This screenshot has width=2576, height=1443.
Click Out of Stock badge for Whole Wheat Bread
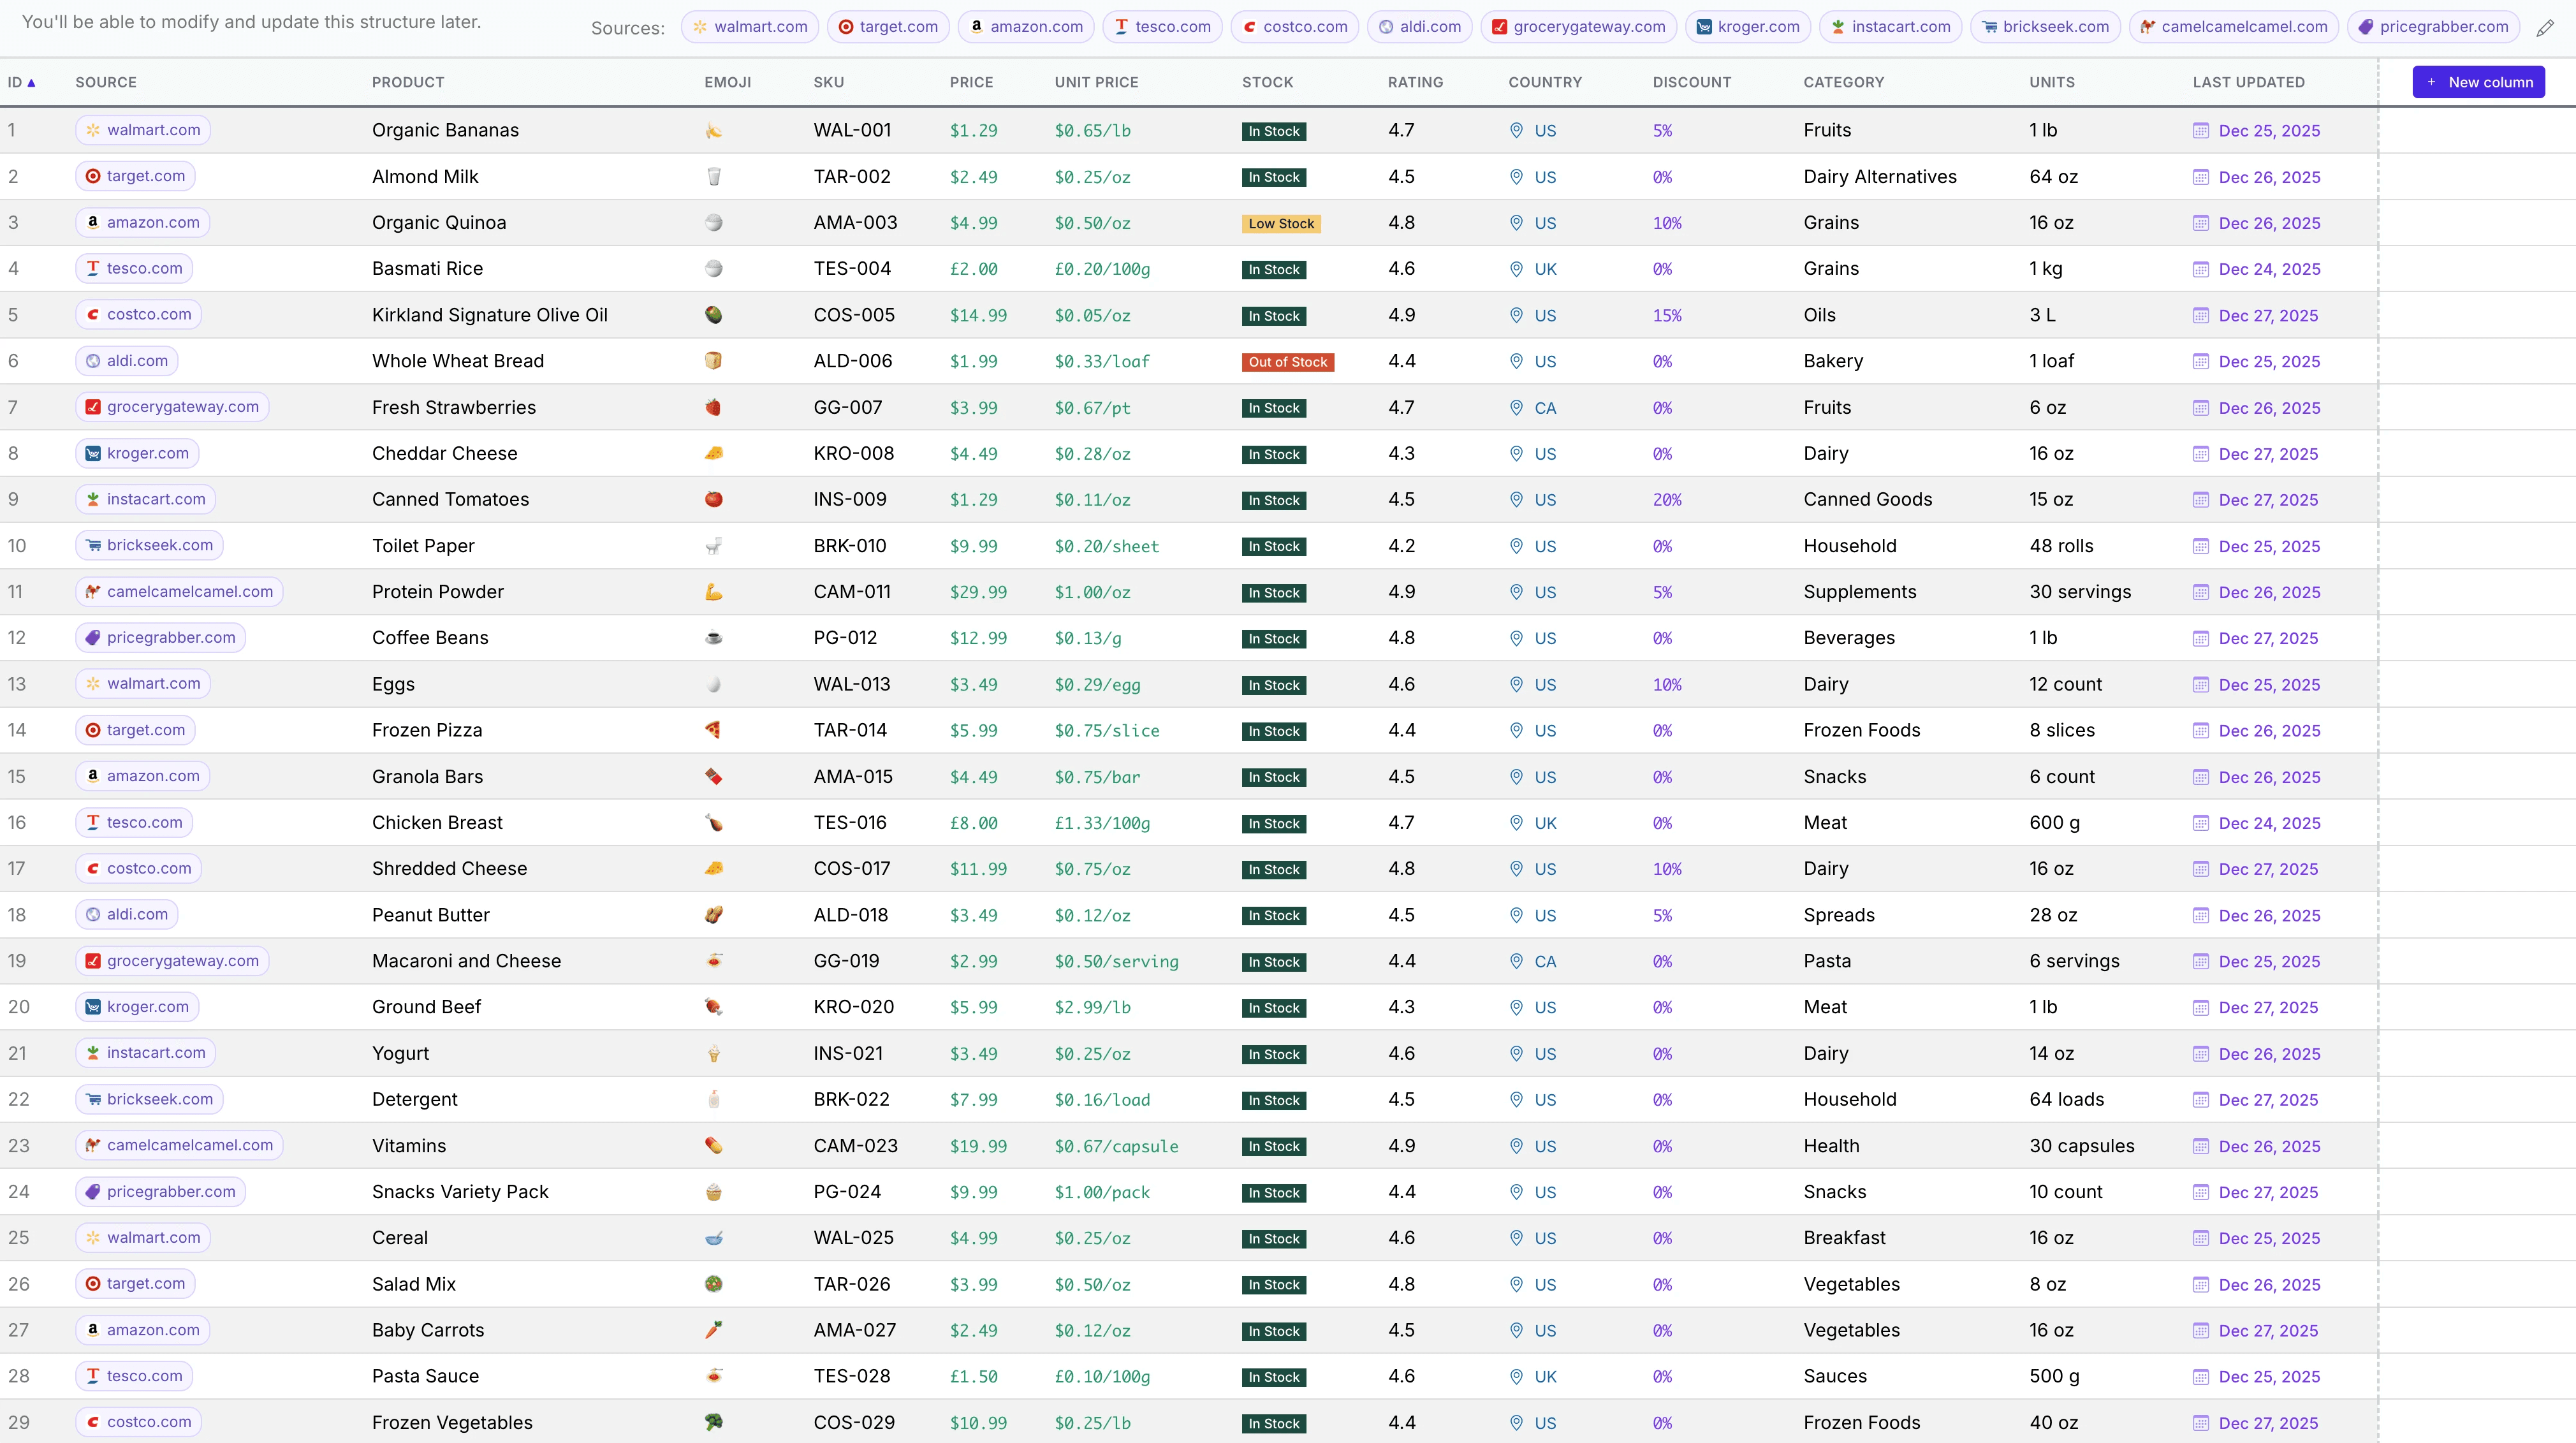click(1287, 362)
